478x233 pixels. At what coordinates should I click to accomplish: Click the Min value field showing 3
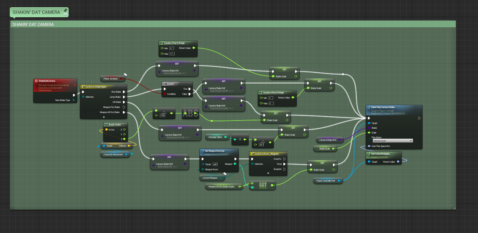271,98
